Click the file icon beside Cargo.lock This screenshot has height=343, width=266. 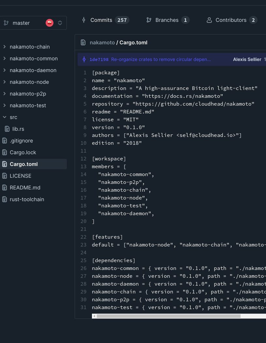(5, 152)
